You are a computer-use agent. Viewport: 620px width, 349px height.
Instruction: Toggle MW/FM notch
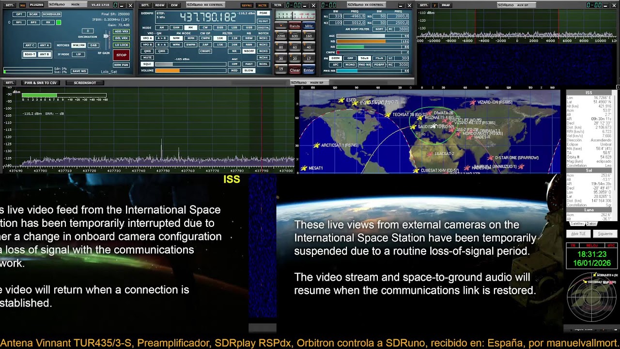point(79,46)
